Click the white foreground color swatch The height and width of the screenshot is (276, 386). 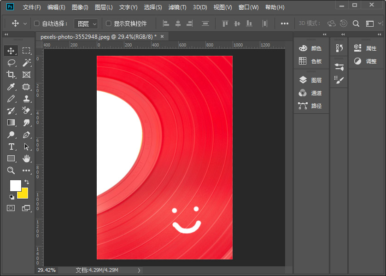click(x=15, y=185)
